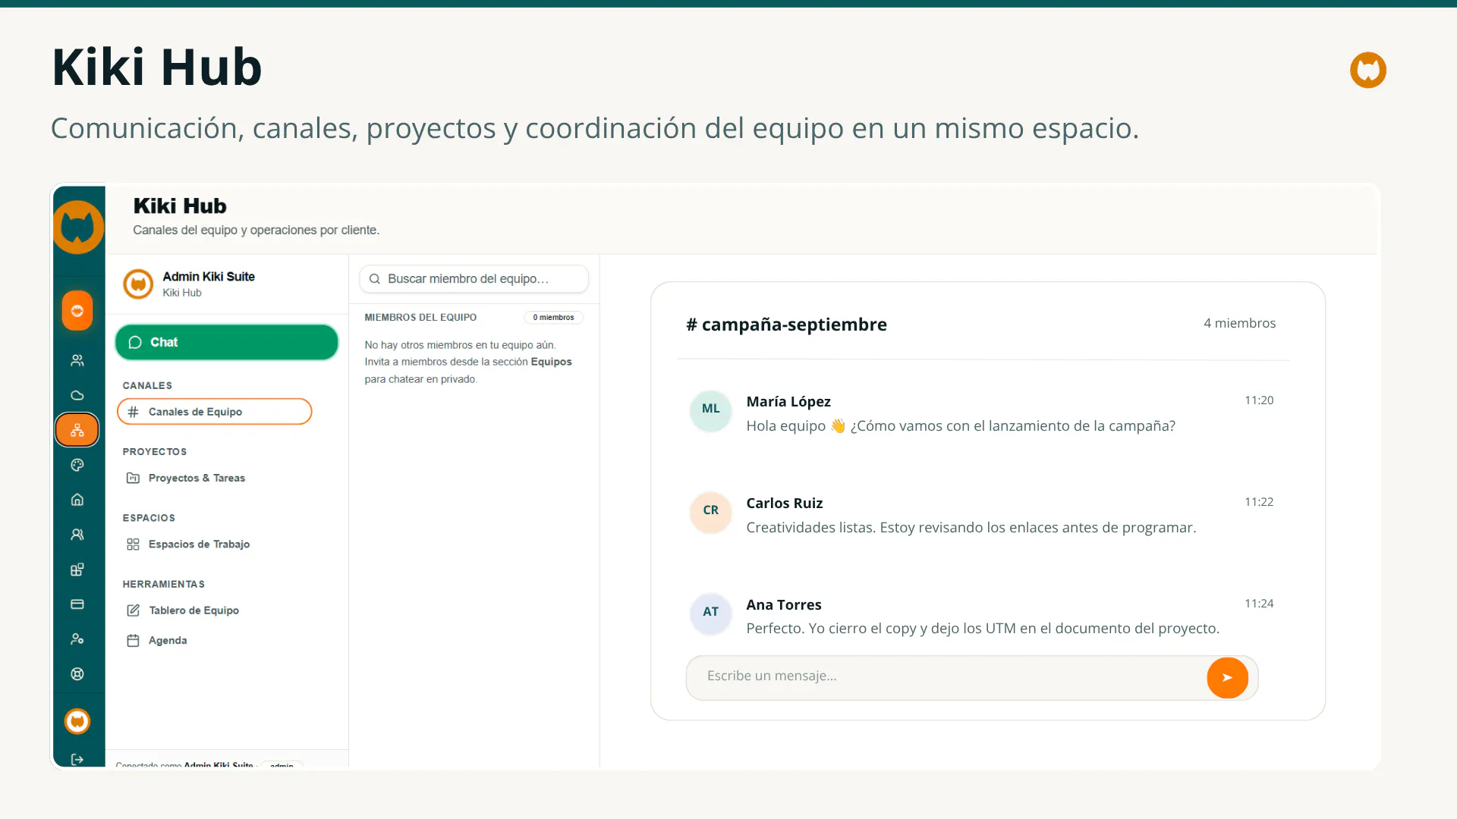
Task: Click the MIEMBROS DEL EQUIPO heading
Action: point(420,318)
